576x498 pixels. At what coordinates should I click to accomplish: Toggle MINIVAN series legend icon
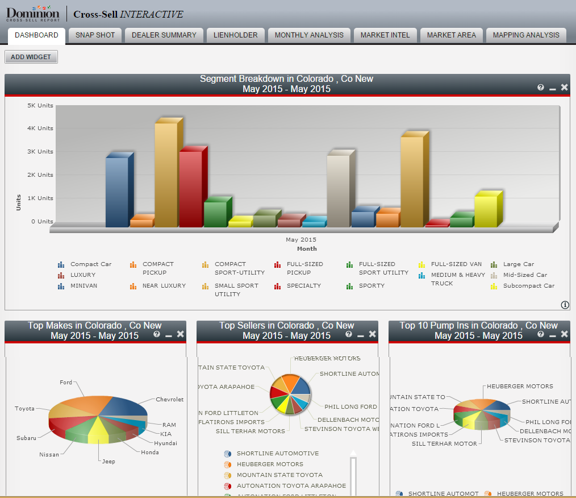61,287
